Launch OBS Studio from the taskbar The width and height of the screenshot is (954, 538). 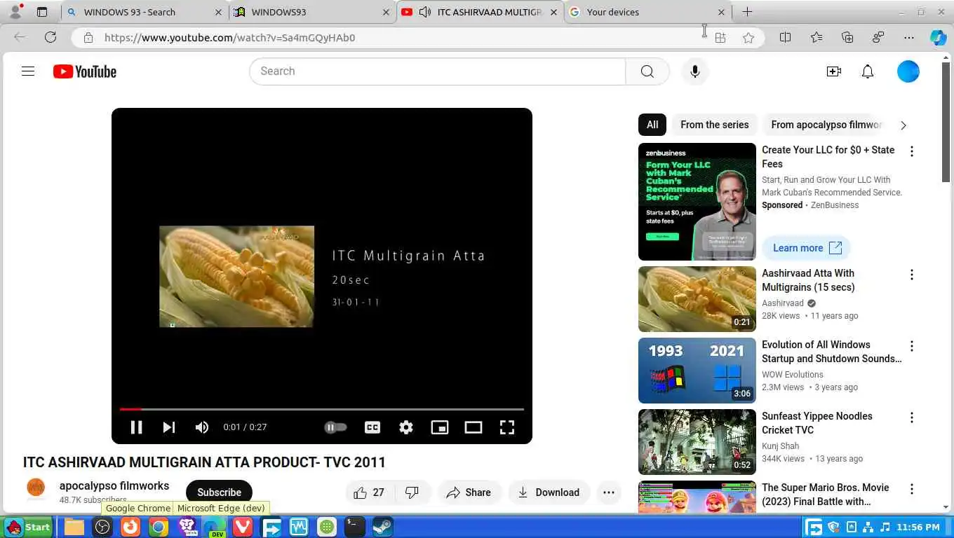pos(102,527)
